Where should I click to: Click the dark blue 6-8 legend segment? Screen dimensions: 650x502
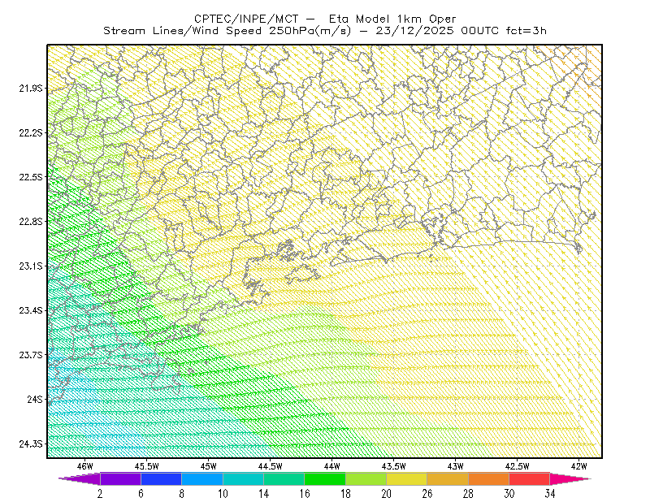tap(161, 478)
